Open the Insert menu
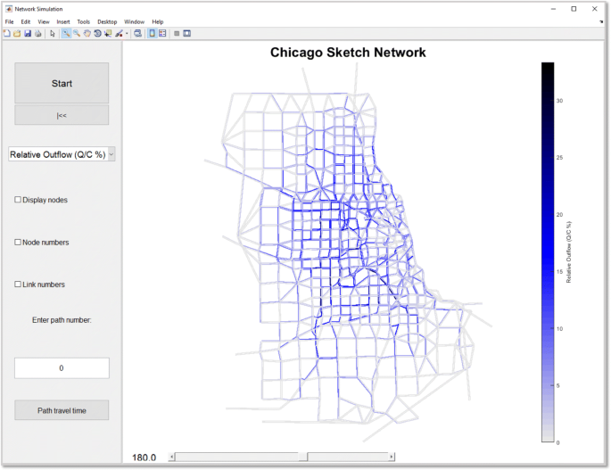 63,21
